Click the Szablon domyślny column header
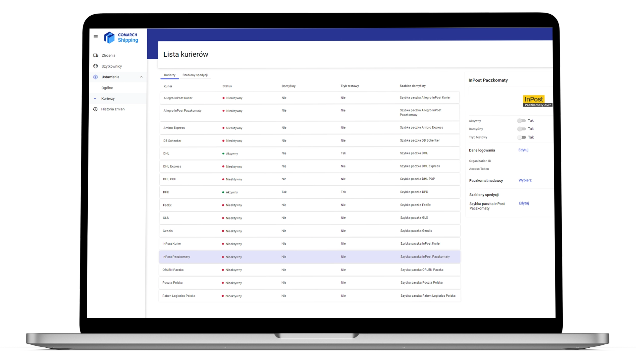The width and height of the screenshot is (636, 358). point(413,86)
